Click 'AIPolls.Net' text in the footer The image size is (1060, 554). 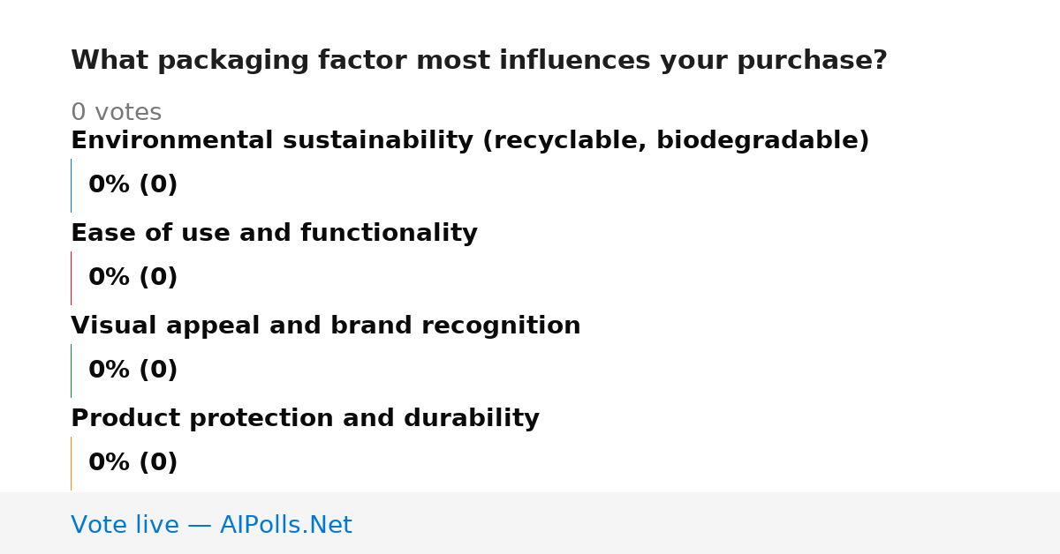click(x=285, y=525)
